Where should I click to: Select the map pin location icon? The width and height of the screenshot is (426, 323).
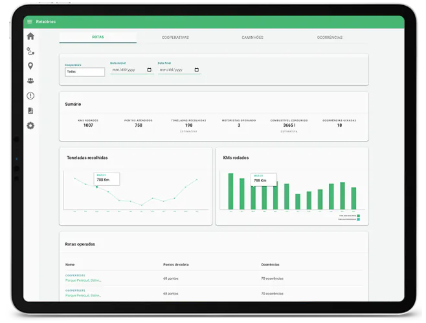coord(30,66)
